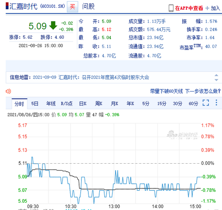Switch to the 周K chart tab
This screenshot has height=210, width=222.
point(98,104)
